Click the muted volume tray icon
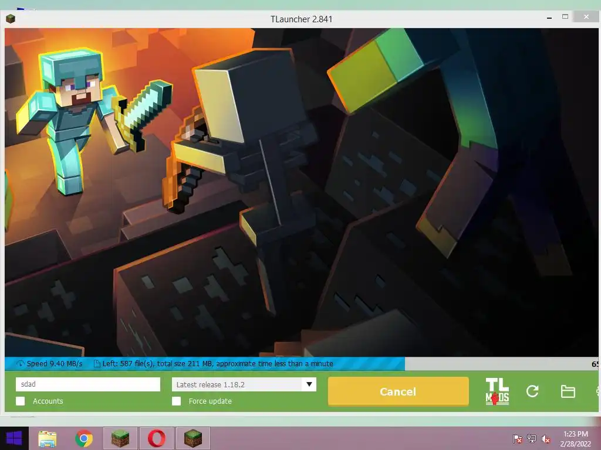This screenshot has width=601, height=450. pos(546,439)
